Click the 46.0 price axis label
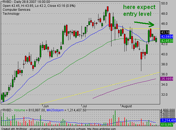The image size is (176, 130). pyautogui.click(x=164, y=24)
